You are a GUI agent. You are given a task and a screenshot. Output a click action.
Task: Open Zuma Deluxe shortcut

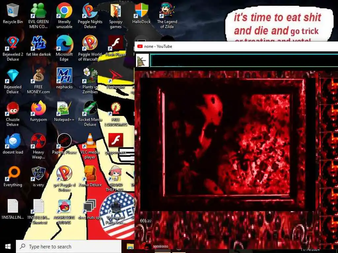[90, 177]
